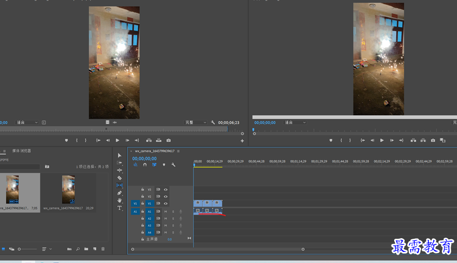Screen dimensions: 457x263
Task: Select the Pen tool
Action: [119, 193]
